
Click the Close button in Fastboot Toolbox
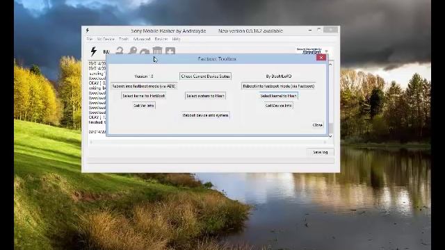317,125
